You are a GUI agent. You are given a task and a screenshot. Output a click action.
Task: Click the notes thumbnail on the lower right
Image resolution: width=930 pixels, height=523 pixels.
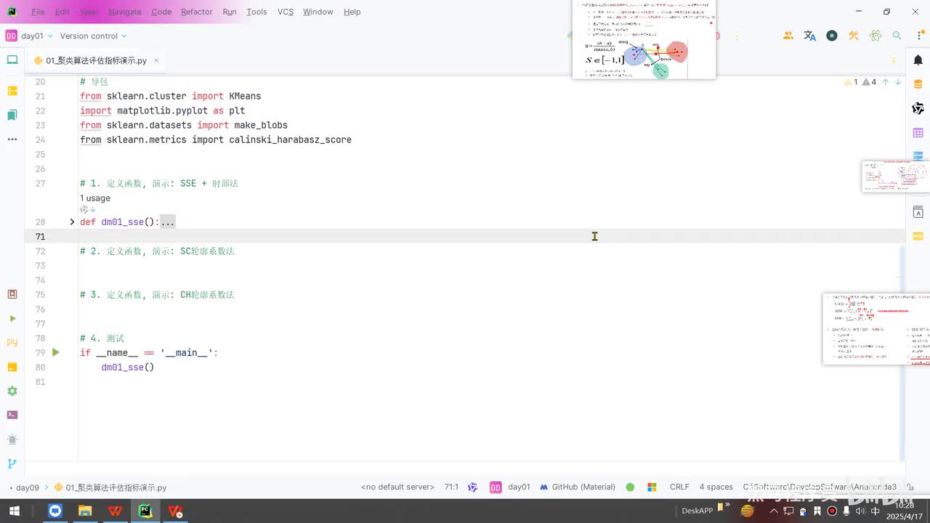876,328
